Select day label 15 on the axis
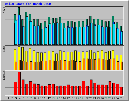The height and width of the screenshot is (101, 129). [x=60, y=98]
